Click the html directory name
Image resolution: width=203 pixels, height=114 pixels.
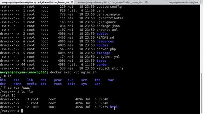[114, 107]
